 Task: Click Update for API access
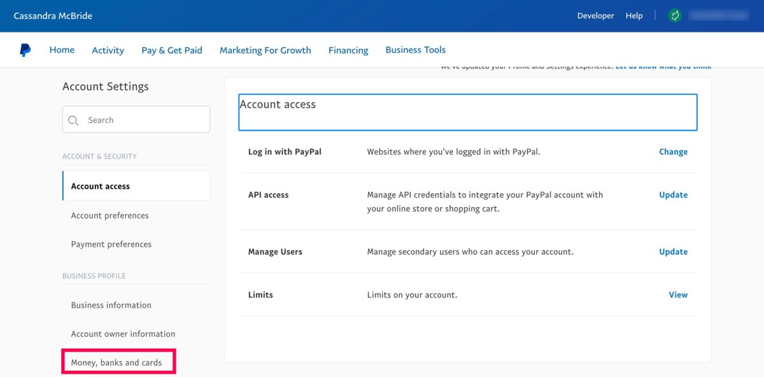pos(673,195)
